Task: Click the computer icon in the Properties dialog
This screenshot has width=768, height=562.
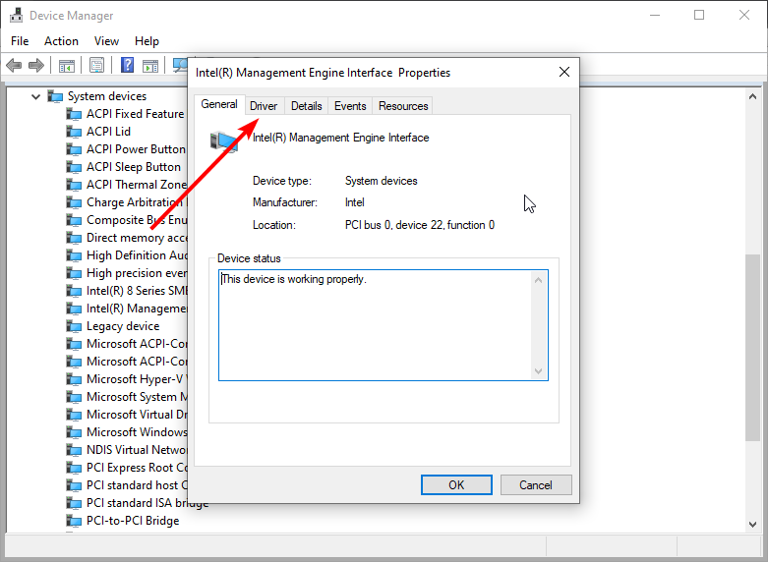Action: pos(224,141)
